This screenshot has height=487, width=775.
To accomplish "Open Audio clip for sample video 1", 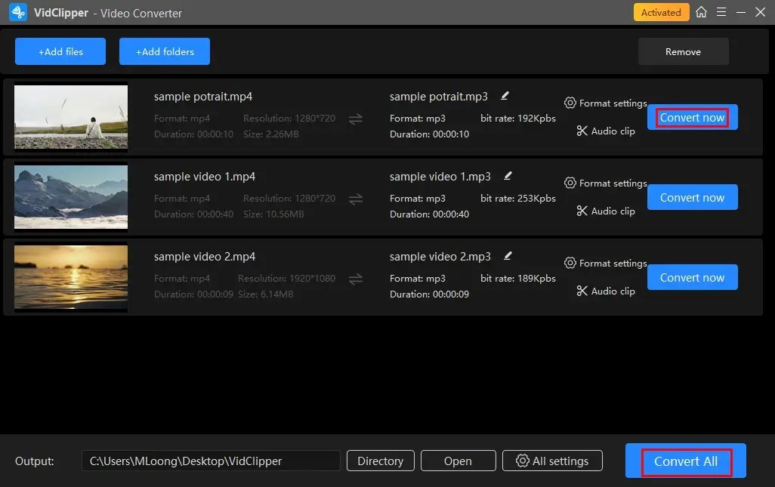I will pos(606,211).
